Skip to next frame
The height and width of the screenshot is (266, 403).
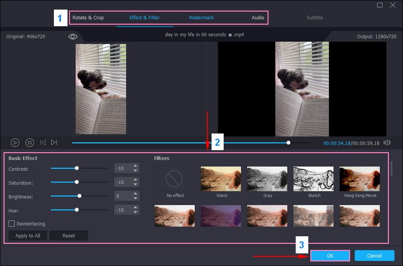[x=54, y=143]
